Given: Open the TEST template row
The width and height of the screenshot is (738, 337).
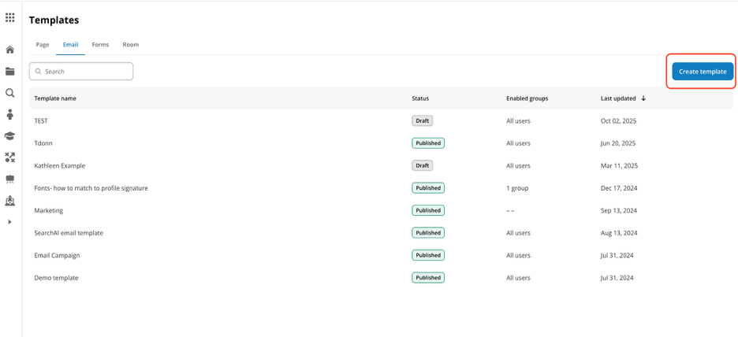Looking at the screenshot, I should [382, 120].
